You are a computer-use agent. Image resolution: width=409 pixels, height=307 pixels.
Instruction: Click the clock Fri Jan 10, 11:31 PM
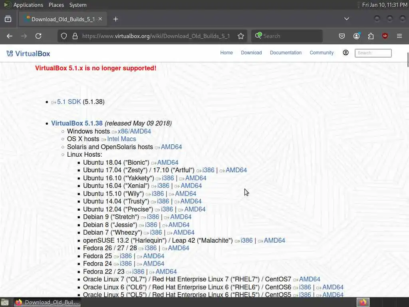click(x=385, y=5)
